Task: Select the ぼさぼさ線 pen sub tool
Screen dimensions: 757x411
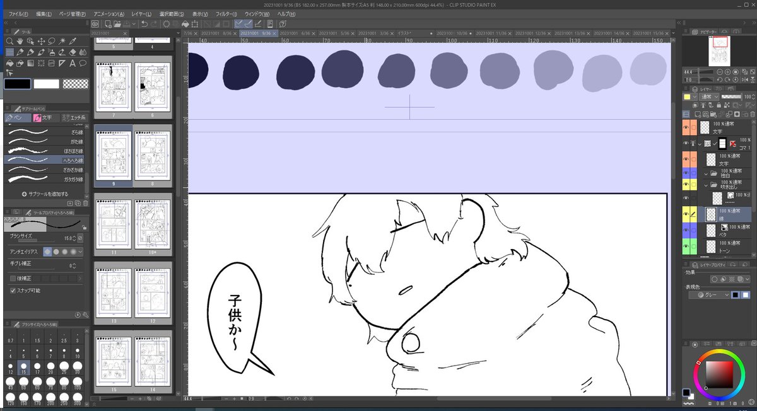Action: click(43, 151)
